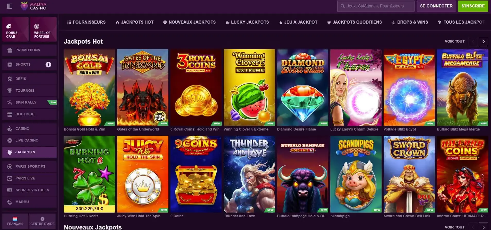Click Voir Tout for Jackpots Hot
Screen dimensions: 491x230
tap(455, 41)
